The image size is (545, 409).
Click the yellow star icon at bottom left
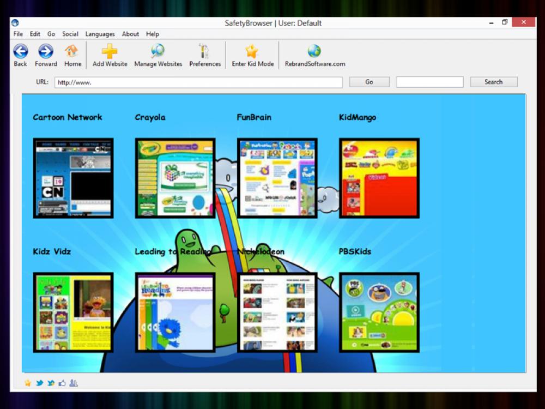pos(27,383)
